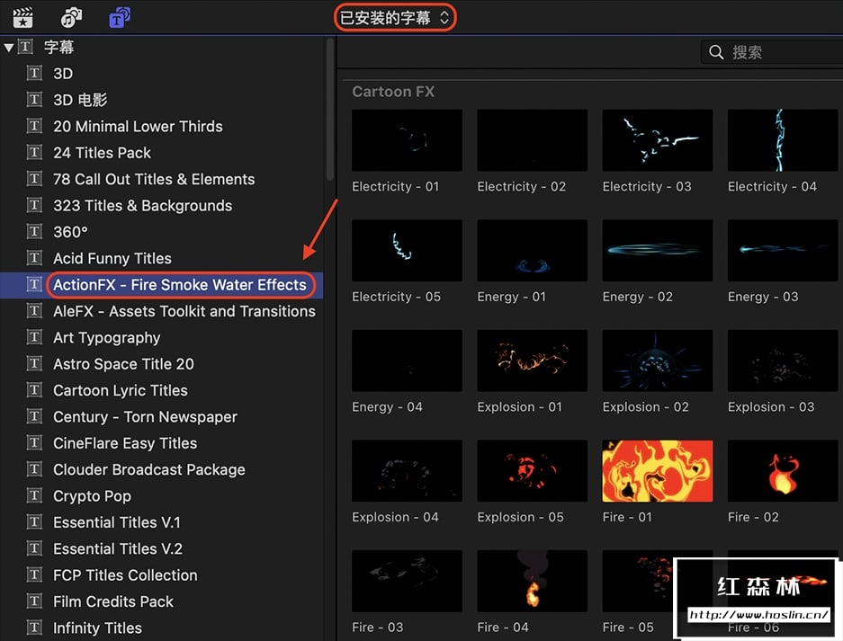Collapse the 字幕 category triangle
The height and width of the screenshot is (641, 843).
click(x=9, y=48)
